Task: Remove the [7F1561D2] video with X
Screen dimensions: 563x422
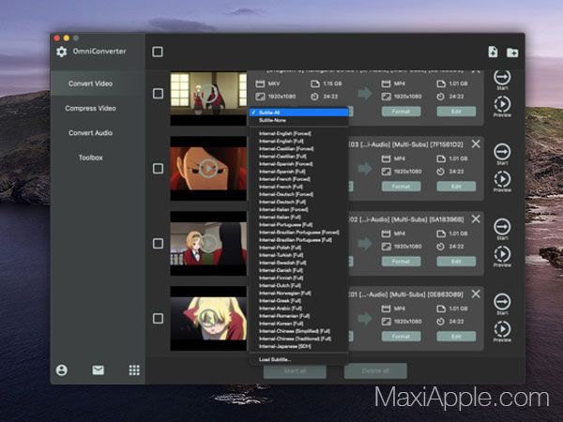Action: pyautogui.click(x=476, y=144)
